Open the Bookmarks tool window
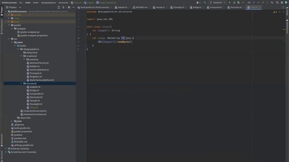Image resolution: width=289 pixels, height=162 pixels. [2, 140]
